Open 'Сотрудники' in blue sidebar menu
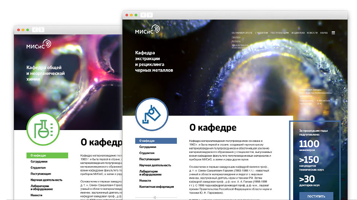Screen dimensions: 357x200 (148, 147)
